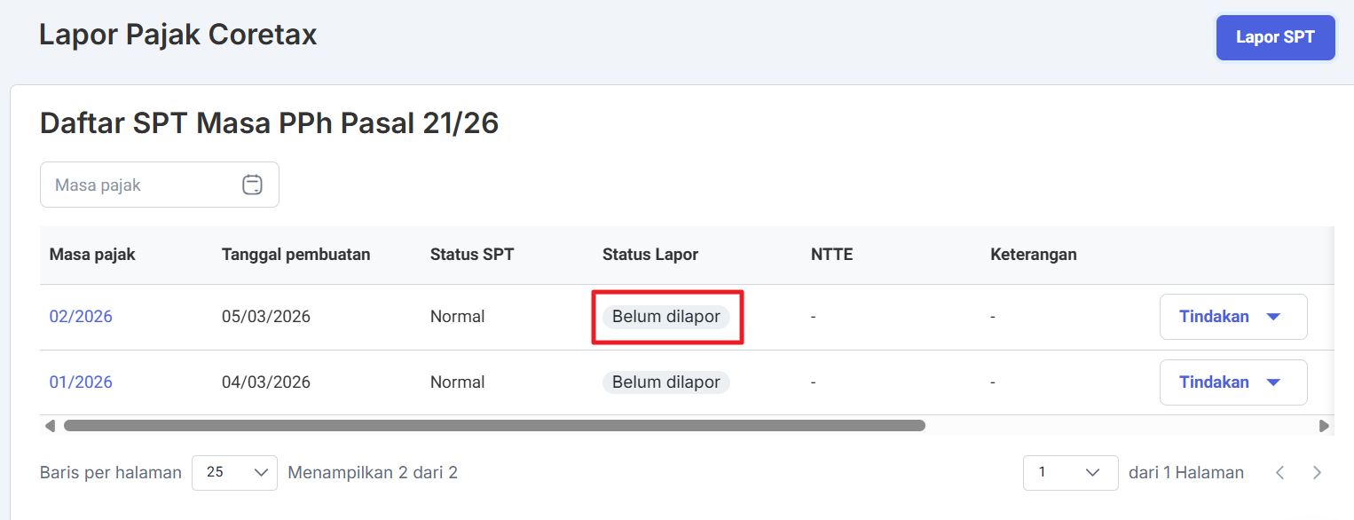This screenshot has width=1354, height=520.
Task: Open the page number selector dropdown
Action: point(1070,473)
